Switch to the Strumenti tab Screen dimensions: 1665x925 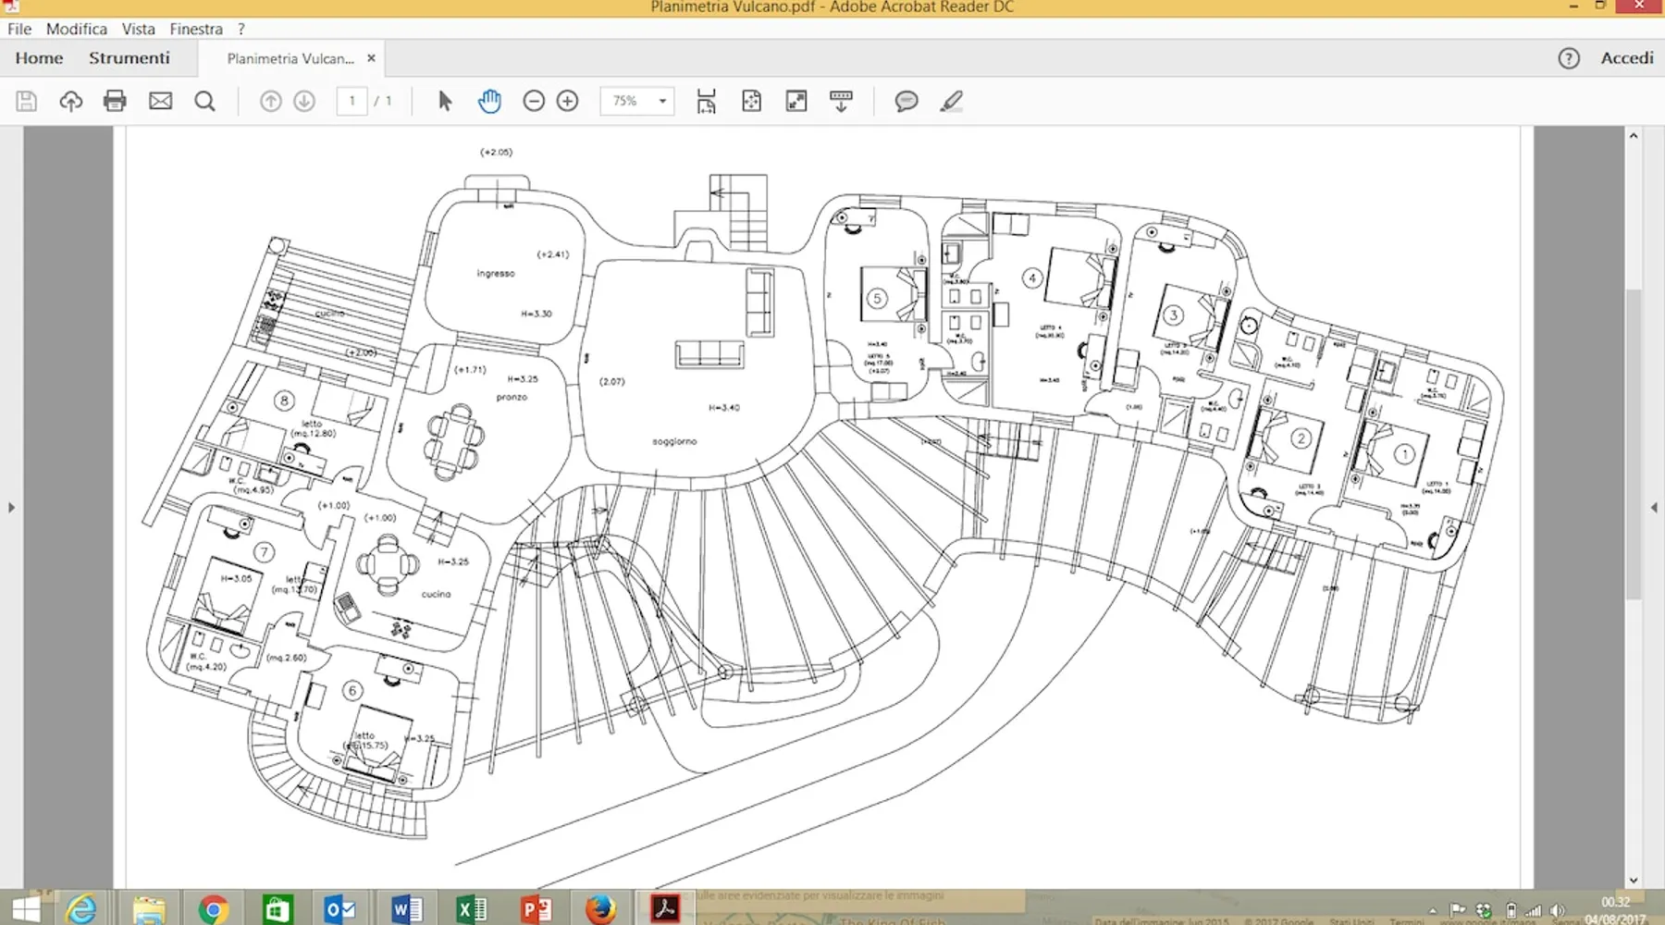point(129,57)
